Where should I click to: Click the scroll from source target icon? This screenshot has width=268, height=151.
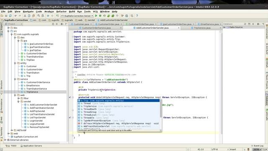53,24
